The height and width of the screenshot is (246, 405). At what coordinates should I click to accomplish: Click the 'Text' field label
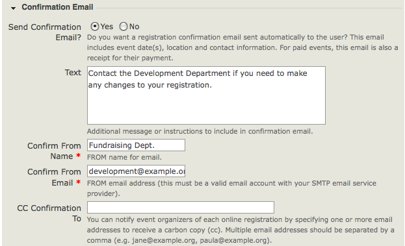click(73, 73)
